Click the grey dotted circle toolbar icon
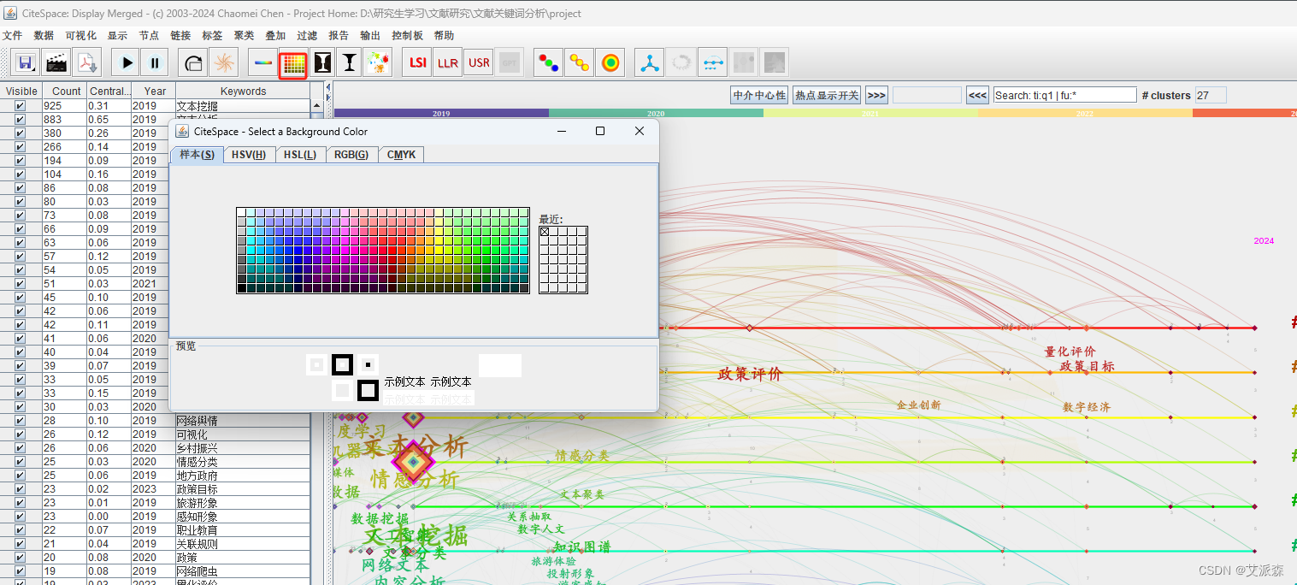The height and width of the screenshot is (585, 1297). 681,62
